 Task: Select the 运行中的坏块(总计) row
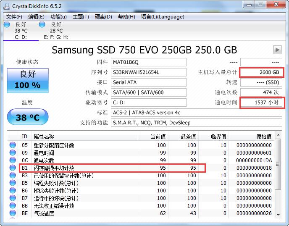pos(141,198)
